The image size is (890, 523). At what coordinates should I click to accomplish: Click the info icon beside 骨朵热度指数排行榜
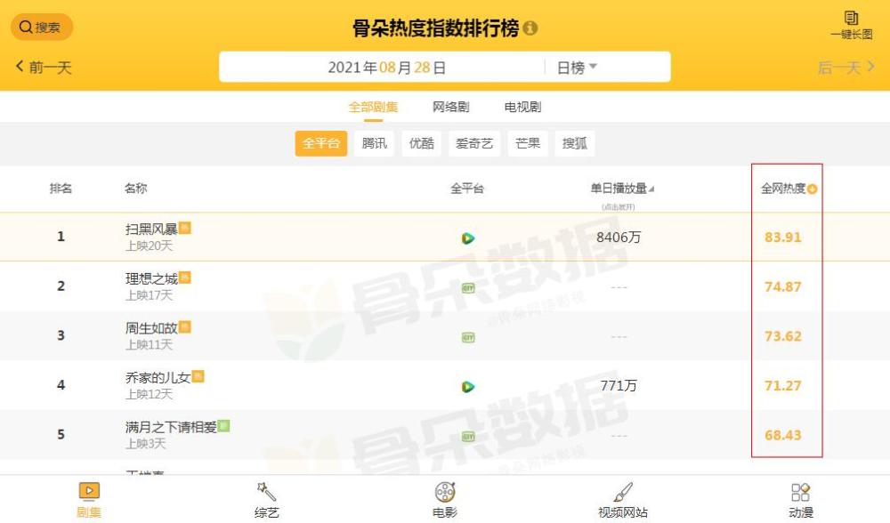click(530, 28)
